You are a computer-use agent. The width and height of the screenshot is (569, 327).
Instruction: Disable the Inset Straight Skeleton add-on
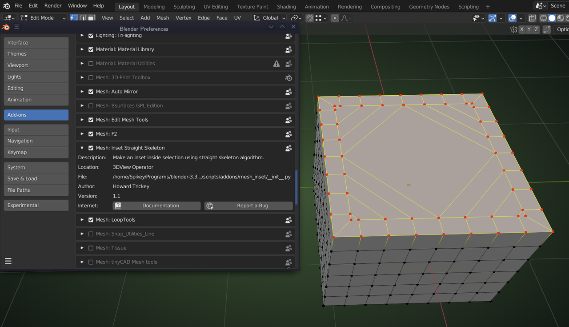(x=91, y=148)
